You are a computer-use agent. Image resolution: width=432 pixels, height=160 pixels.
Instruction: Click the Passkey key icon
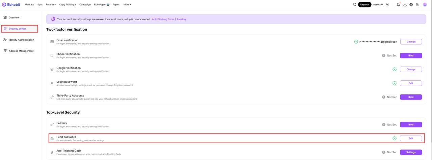52,125
